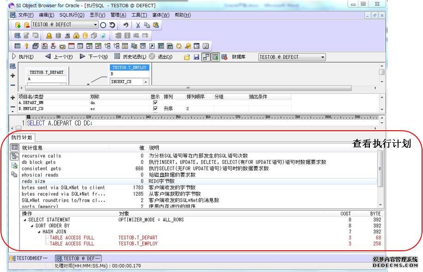Image resolution: width=423 pixels, height=272 pixels.
Task: Select the 执行计划 tab
Action: point(22,138)
